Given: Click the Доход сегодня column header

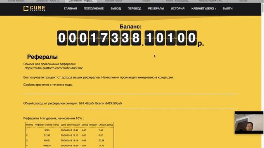Looking at the screenshot, I should [x=89, y=125].
